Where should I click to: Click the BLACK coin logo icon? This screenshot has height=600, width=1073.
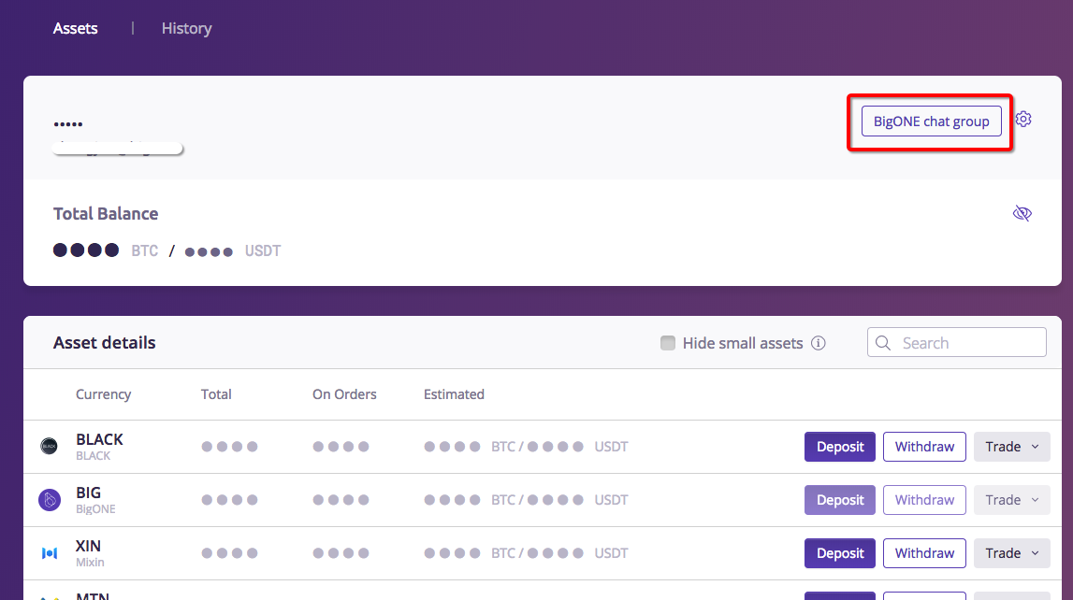(x=50, y=447)
